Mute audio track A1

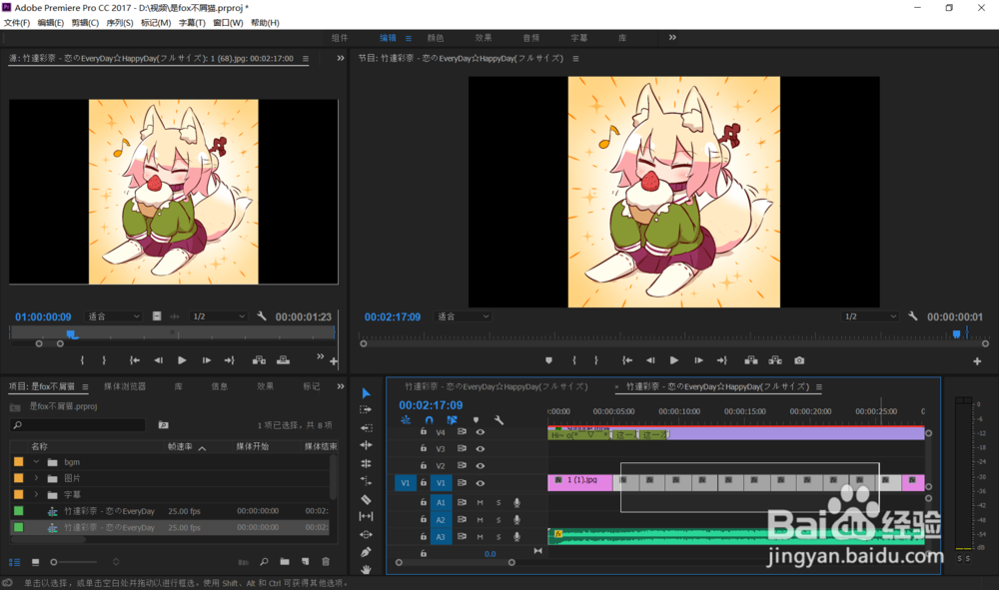pyautogui.click(x=480, y=503)
